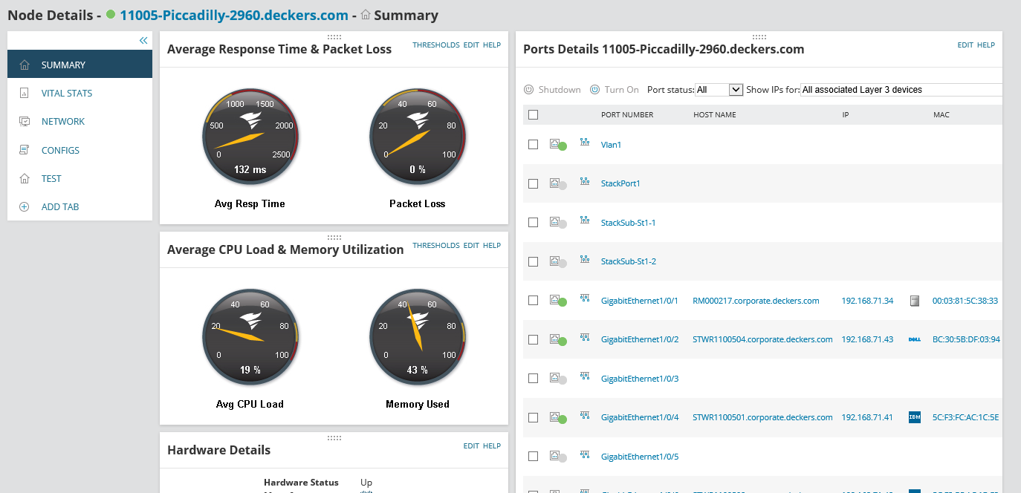Click the StackPort1 port status icon
The width and height of the screenshot is (1021, 493).
[x=558, y=184]
